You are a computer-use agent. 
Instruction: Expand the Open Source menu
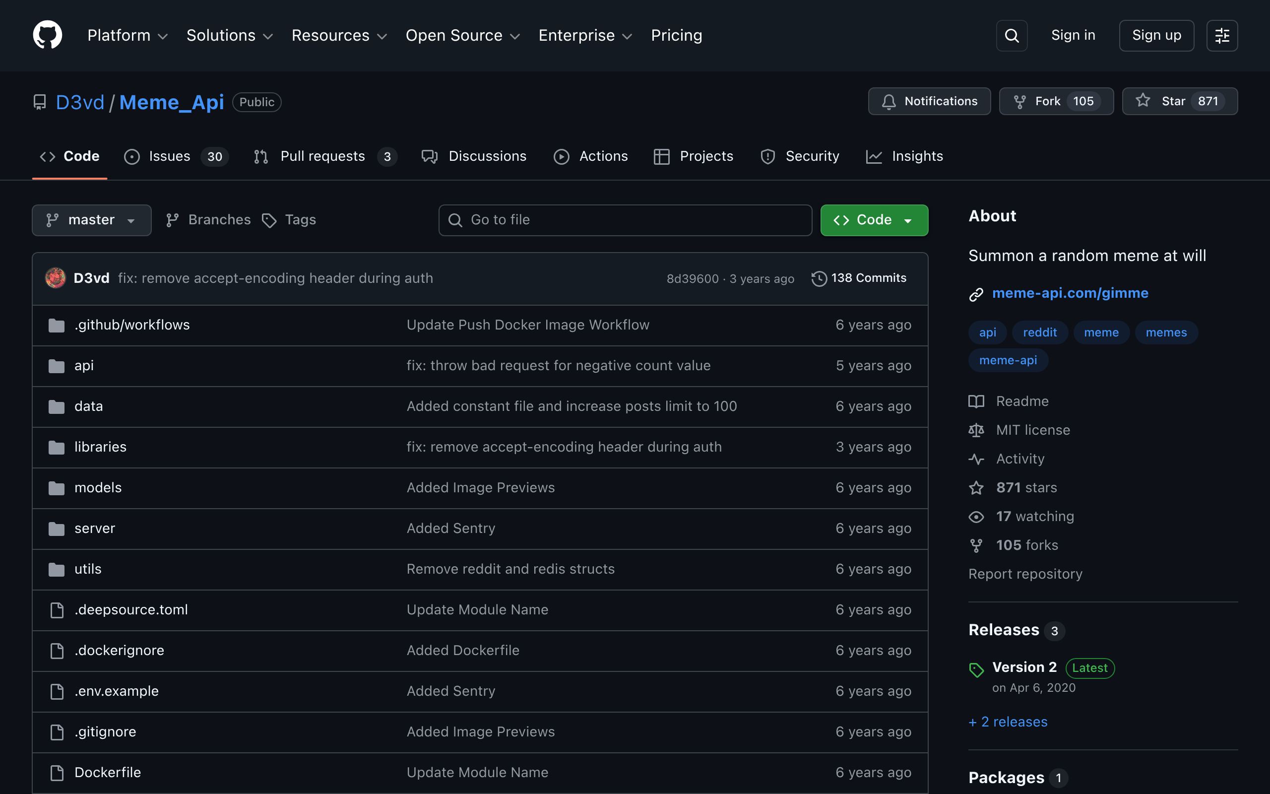(462, 35)
